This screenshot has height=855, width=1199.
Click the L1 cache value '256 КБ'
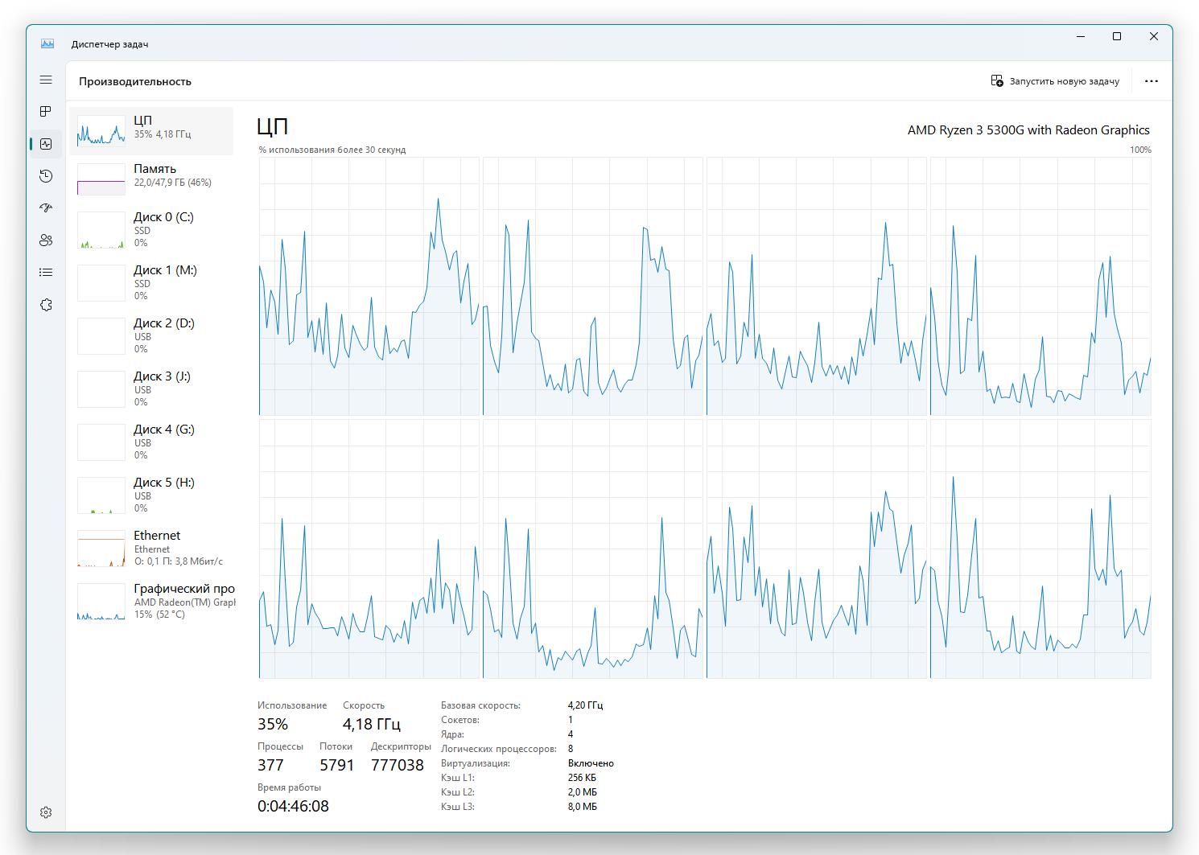[582, 778]
